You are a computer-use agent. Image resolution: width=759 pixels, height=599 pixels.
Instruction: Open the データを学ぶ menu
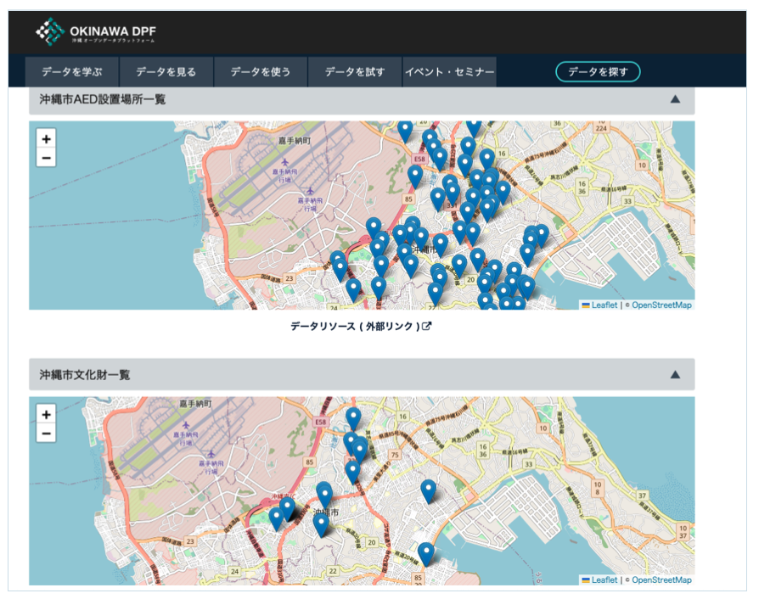click(x=71, y=72)
